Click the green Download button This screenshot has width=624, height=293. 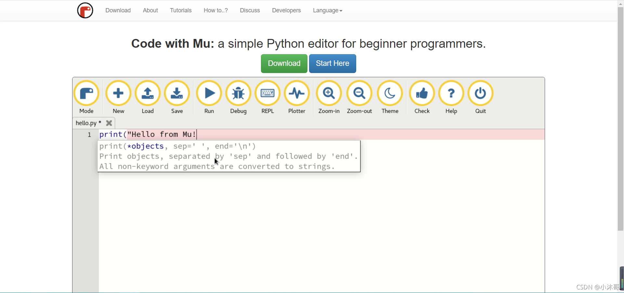(x=284, y=64)
